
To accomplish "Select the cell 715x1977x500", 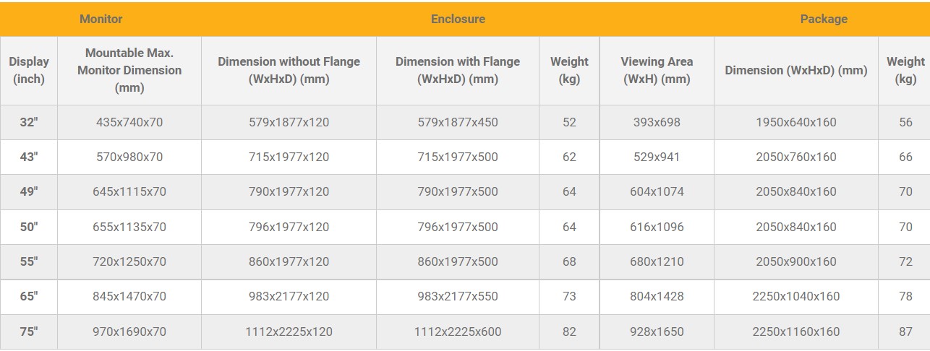I will [458, 157].
